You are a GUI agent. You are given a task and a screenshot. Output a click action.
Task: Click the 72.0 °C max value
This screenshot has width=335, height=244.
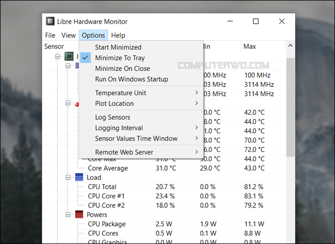pos(254,150)
